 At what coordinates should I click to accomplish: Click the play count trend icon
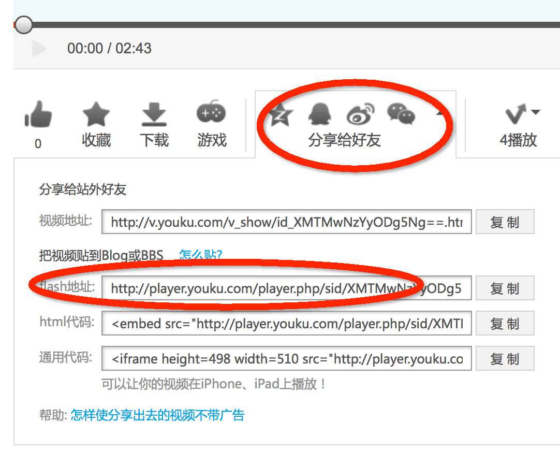515,114
